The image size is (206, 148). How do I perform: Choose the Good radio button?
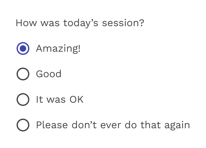coord(23,74)
